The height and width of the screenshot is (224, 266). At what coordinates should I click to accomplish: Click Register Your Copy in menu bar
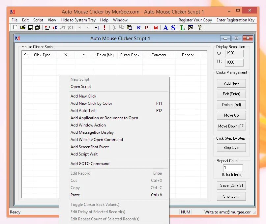point(195,20)
